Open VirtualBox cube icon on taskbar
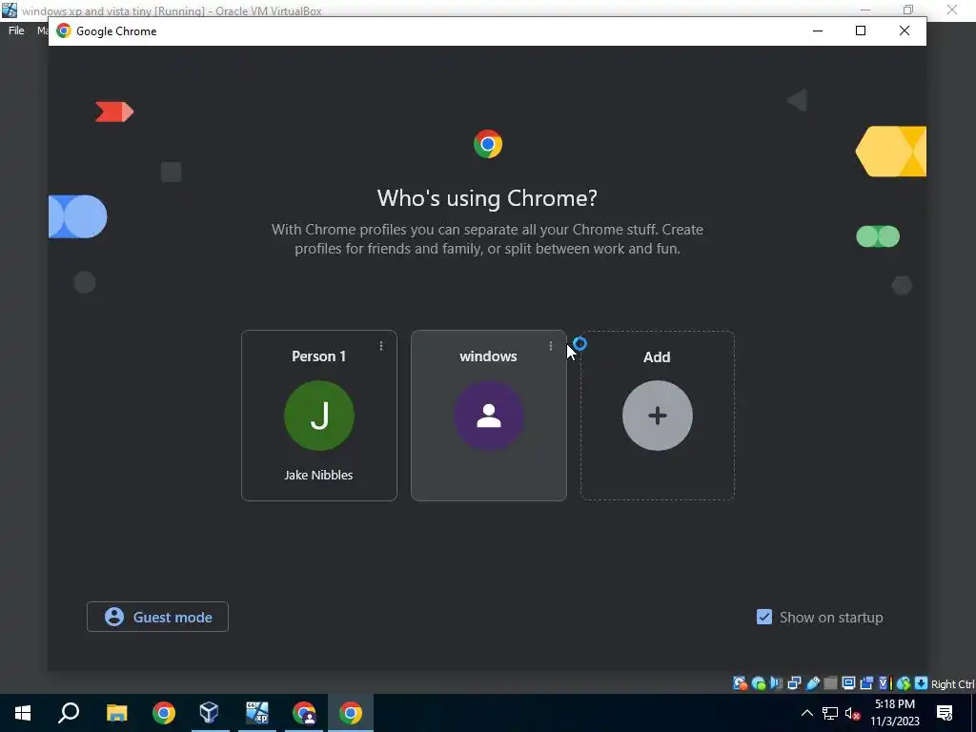The width and height of the screenshot is (976, 732). click(x=210, y=713)
